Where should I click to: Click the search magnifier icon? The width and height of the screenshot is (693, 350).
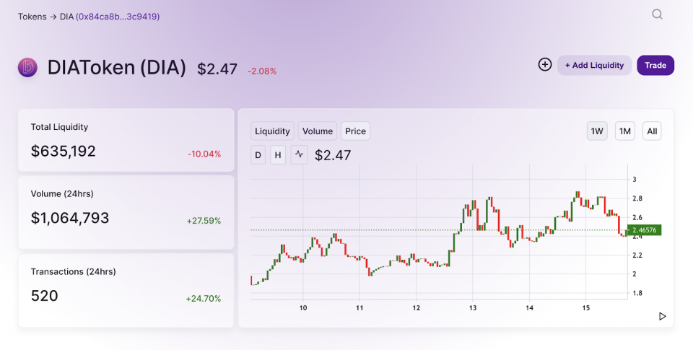[657, 14]
